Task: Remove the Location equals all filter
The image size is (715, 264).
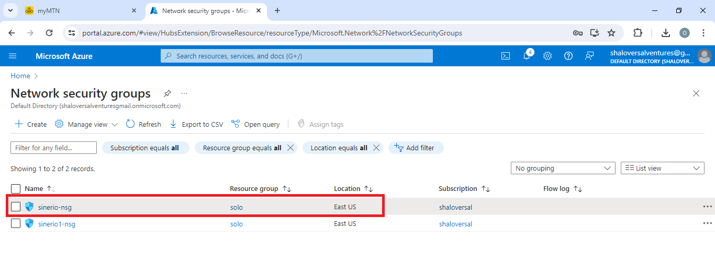Action: [x=376, y=148]
